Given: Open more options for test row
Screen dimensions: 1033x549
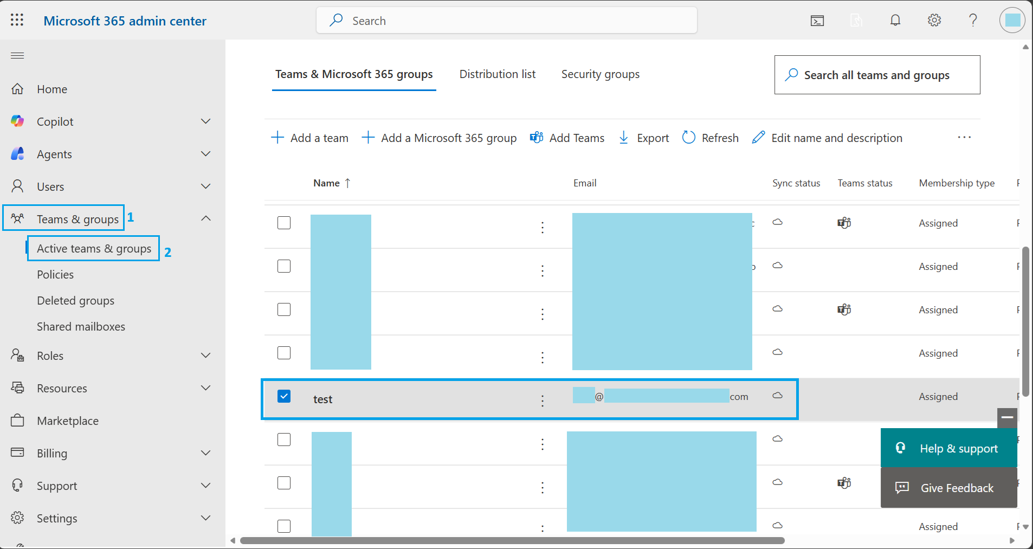Looking at the screenshot, I should 543,401.
